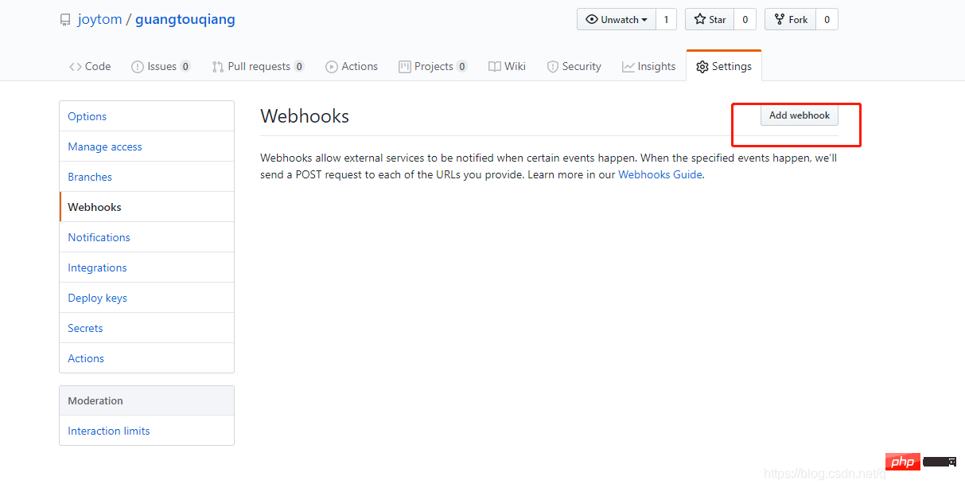Viewport: 965px width, 488px height.
Task: Click the Settings tab gear icon
Action: point(702,67)
